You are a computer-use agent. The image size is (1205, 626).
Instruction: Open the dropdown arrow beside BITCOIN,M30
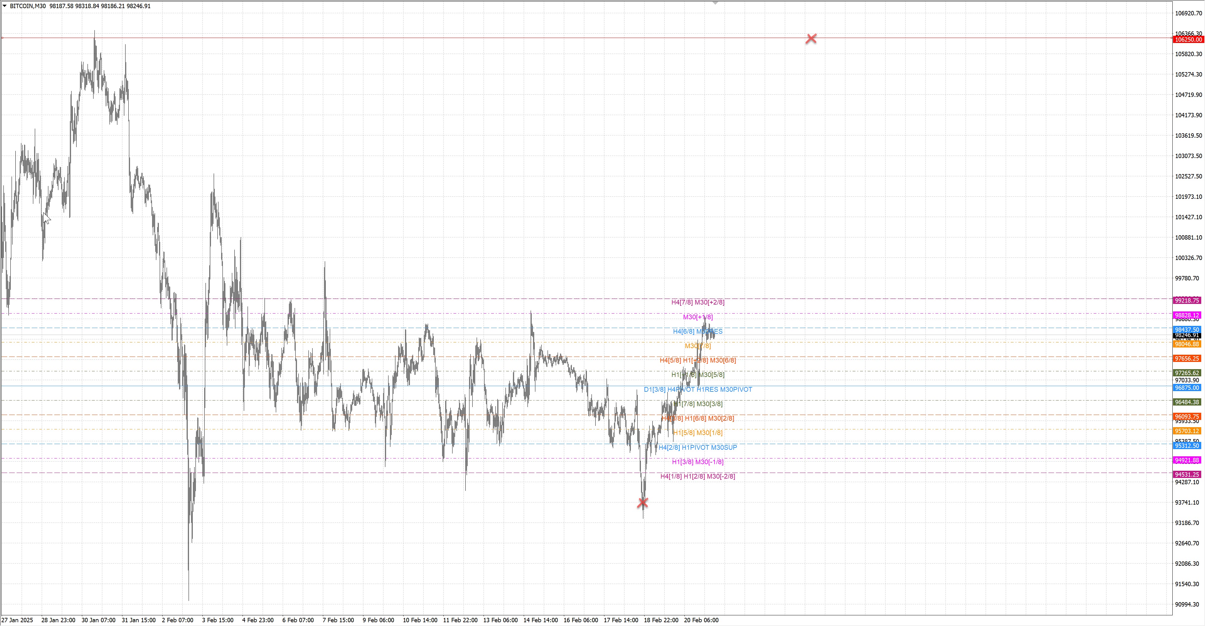pos(5,6)
